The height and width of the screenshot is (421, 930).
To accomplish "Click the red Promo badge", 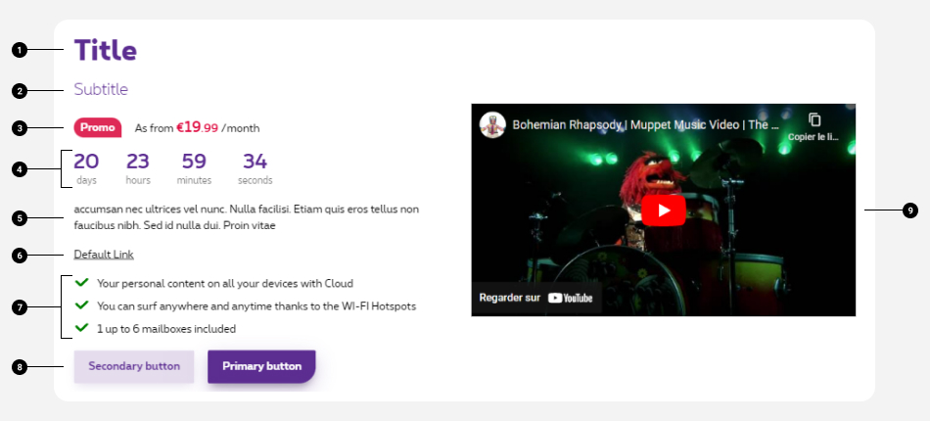I will point(98,127).
